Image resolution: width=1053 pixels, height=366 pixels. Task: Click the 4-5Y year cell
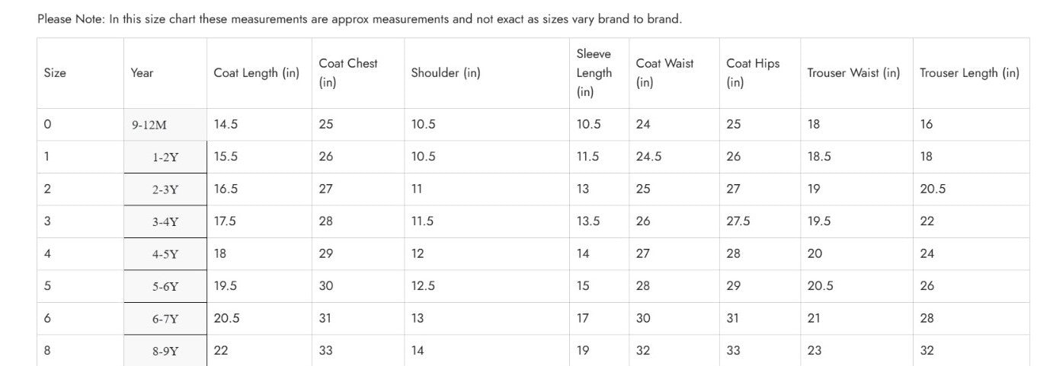(165, 254)
